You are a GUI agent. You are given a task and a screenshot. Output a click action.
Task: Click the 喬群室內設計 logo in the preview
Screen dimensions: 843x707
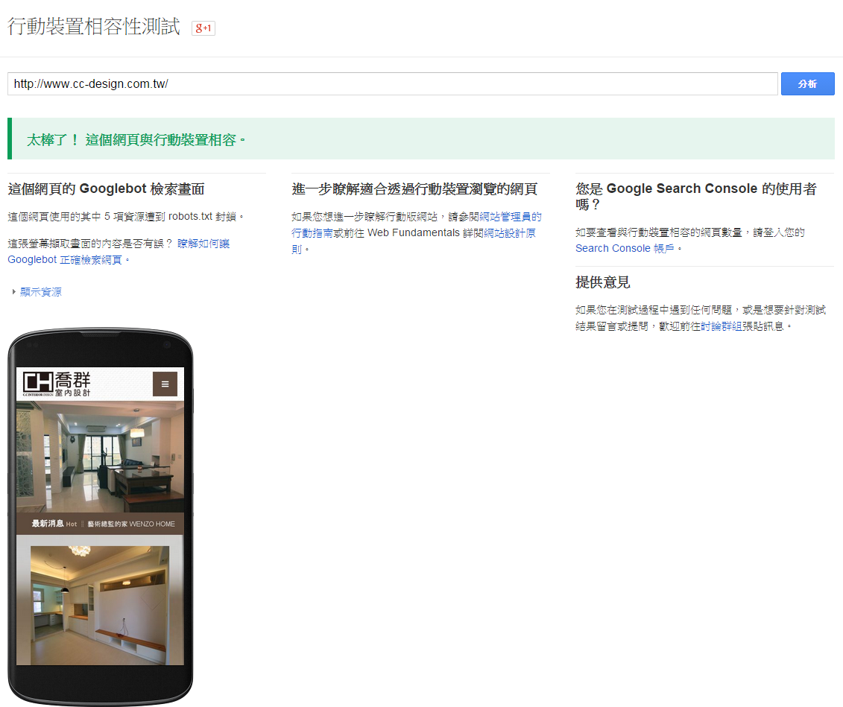[58, 383]
